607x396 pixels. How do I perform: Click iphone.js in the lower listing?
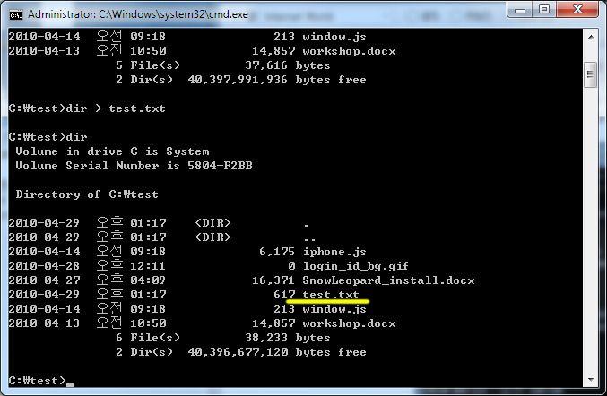click(334, 252)
